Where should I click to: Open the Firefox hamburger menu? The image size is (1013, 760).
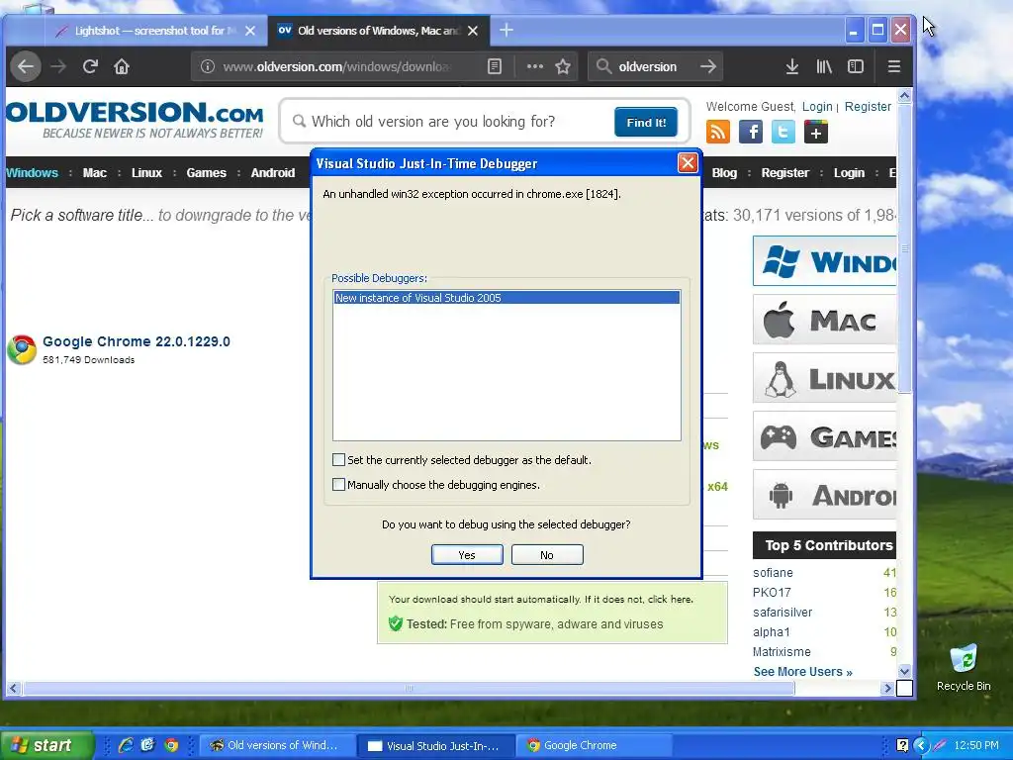[894, 66]
